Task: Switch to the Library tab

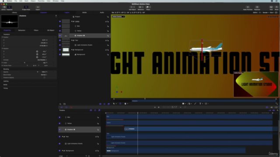Action: tap(14, 13)
